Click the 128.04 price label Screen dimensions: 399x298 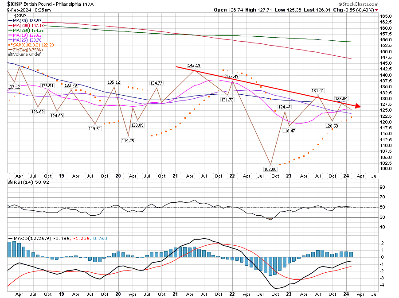[341, 99]
